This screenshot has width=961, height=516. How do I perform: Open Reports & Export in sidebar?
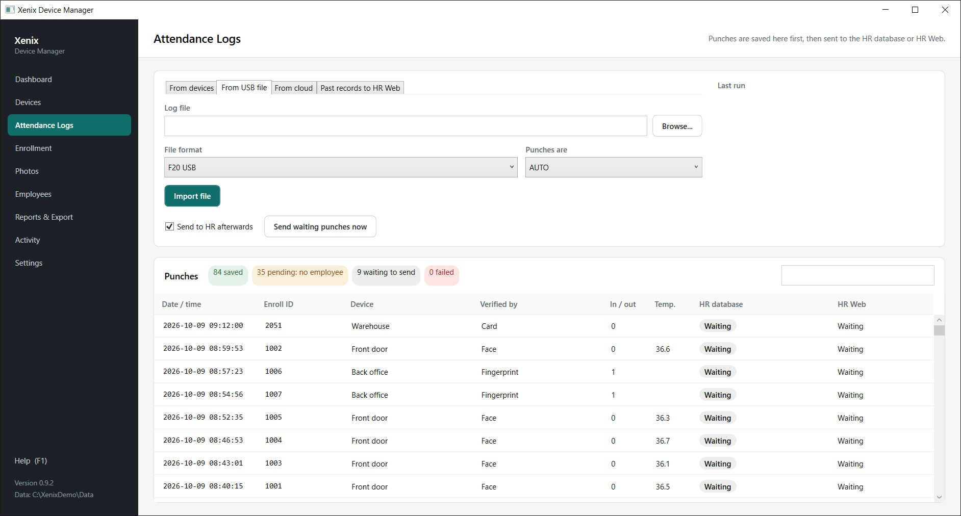[x=69, y=217]
